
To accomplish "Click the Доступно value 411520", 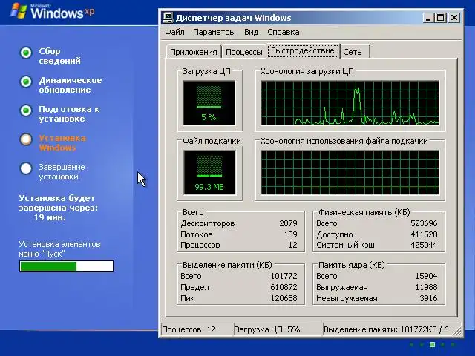I will point(424,234).
